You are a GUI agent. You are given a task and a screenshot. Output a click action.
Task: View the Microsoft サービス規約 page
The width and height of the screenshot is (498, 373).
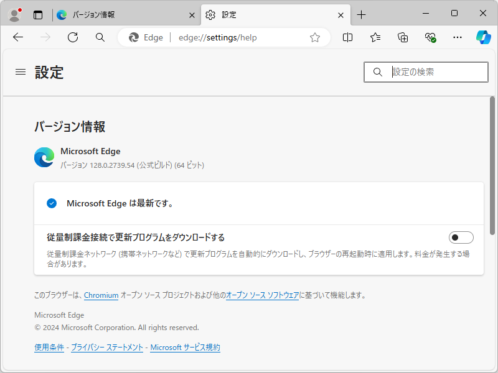point(186,347)
